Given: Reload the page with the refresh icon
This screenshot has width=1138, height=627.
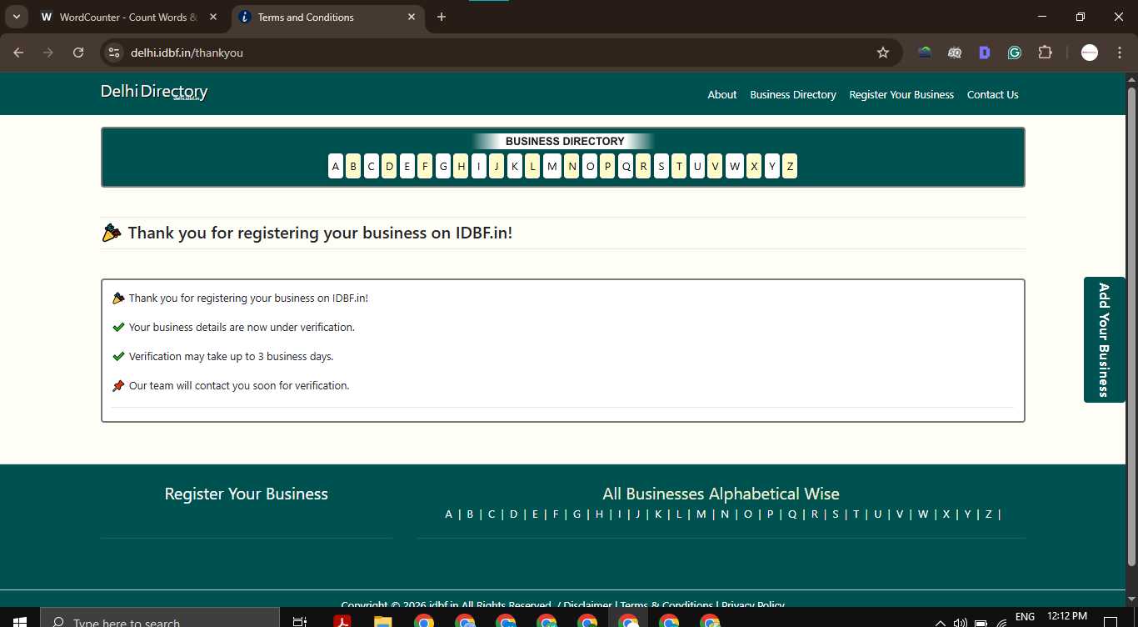Looking at the screenshot, I should tap(78, 53).
